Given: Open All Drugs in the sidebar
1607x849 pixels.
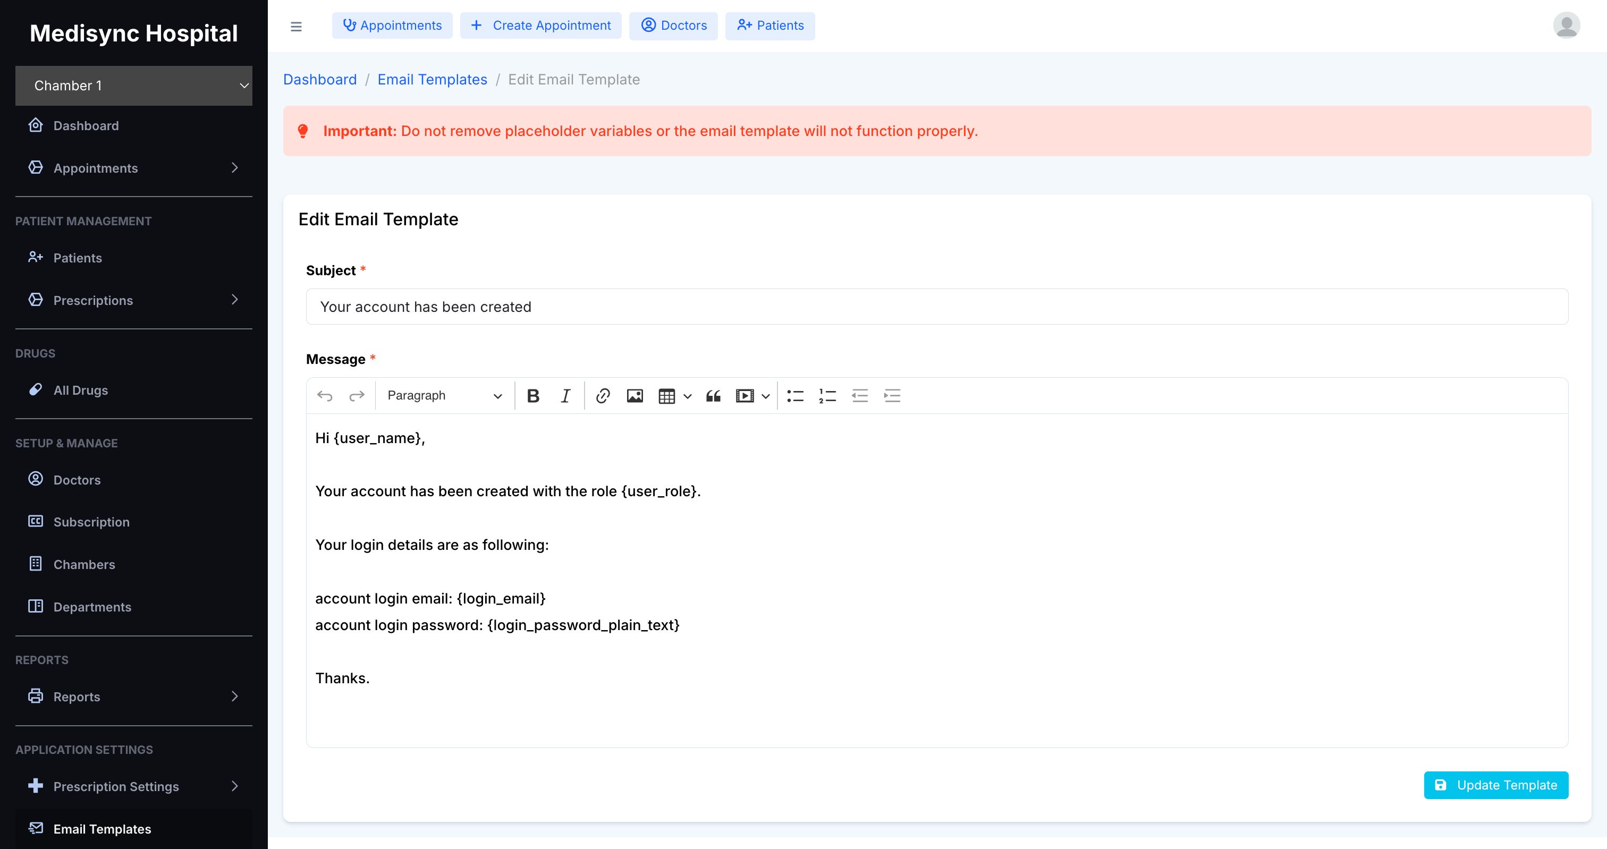Looking at the screenshot, I should click(133, 390).
